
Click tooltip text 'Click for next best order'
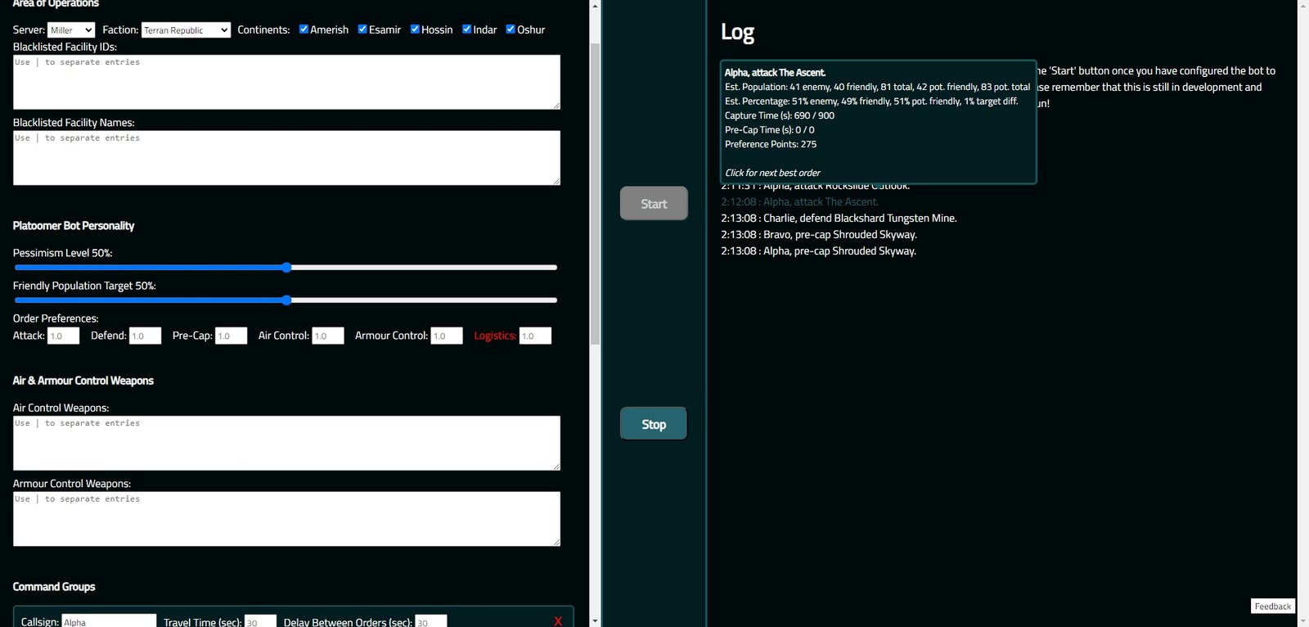click(772, 173)
